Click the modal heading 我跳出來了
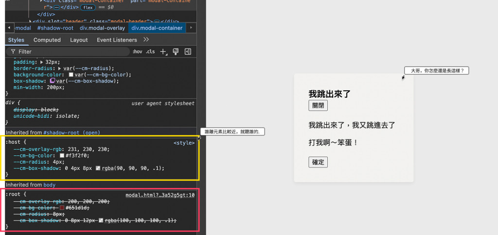This screenshot has width=498, height=235. pos(329,94)
